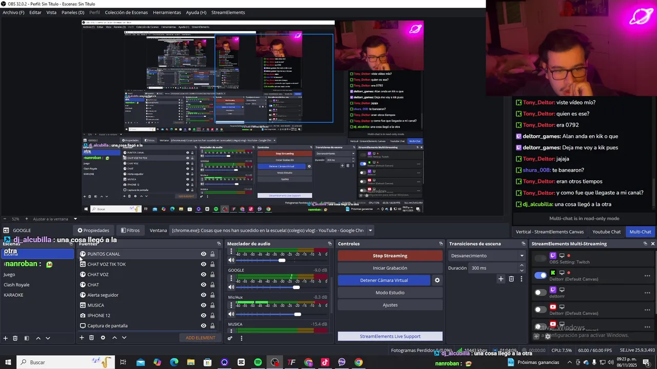The width and height of the screenshot is (657, 369).
Task: Enable first YouTube Deltorr Default Canvas toggle
Action: [x=540, y=310]
